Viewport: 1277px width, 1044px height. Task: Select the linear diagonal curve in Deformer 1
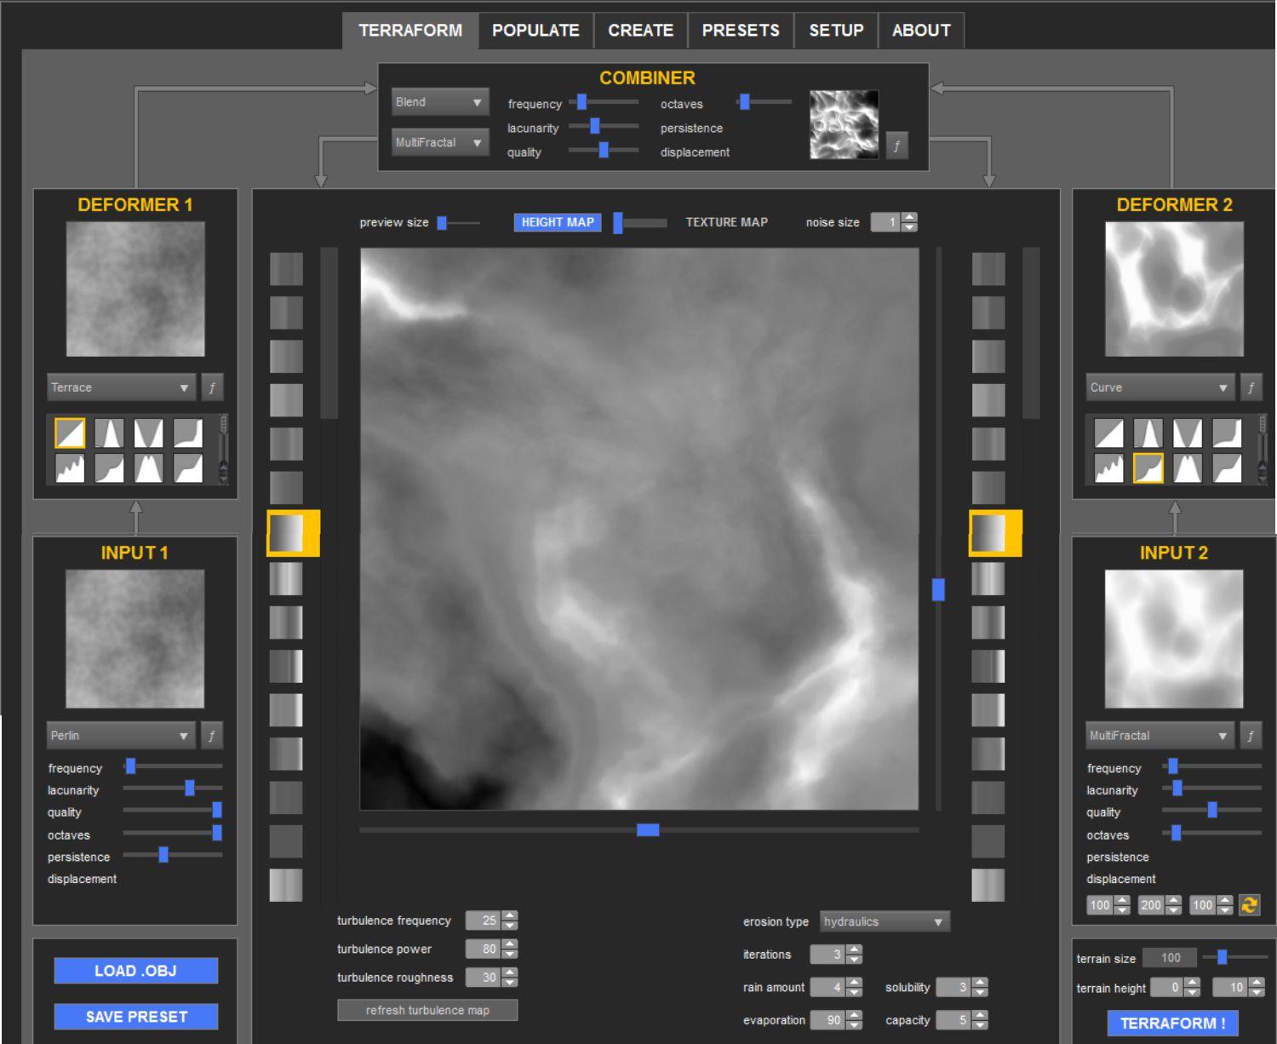coord(70,433)
